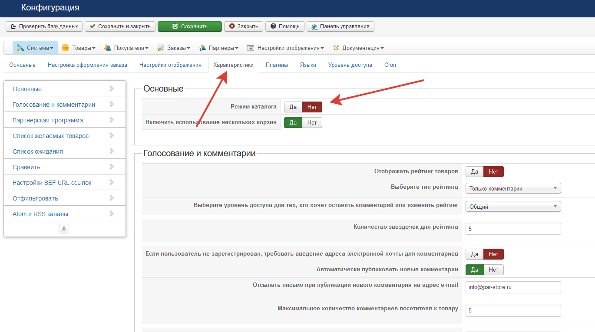This screenshot has height=332, width=595.
Task: Open the Настройки отображения dropdown menu
Action: point(285,48)
